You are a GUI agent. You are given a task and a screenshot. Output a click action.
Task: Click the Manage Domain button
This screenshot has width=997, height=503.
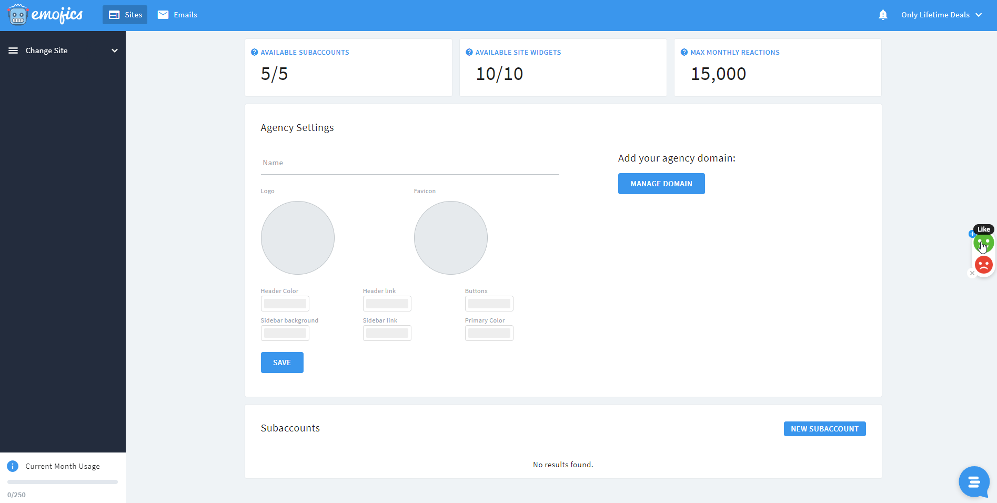pos(661,184)
